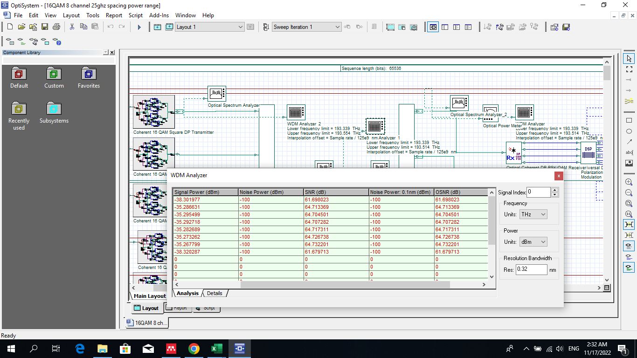The height and width of the screenshot is (358, 637).
Task: Select the ellipse drawing tool
Action: click(x=629, y=131)
